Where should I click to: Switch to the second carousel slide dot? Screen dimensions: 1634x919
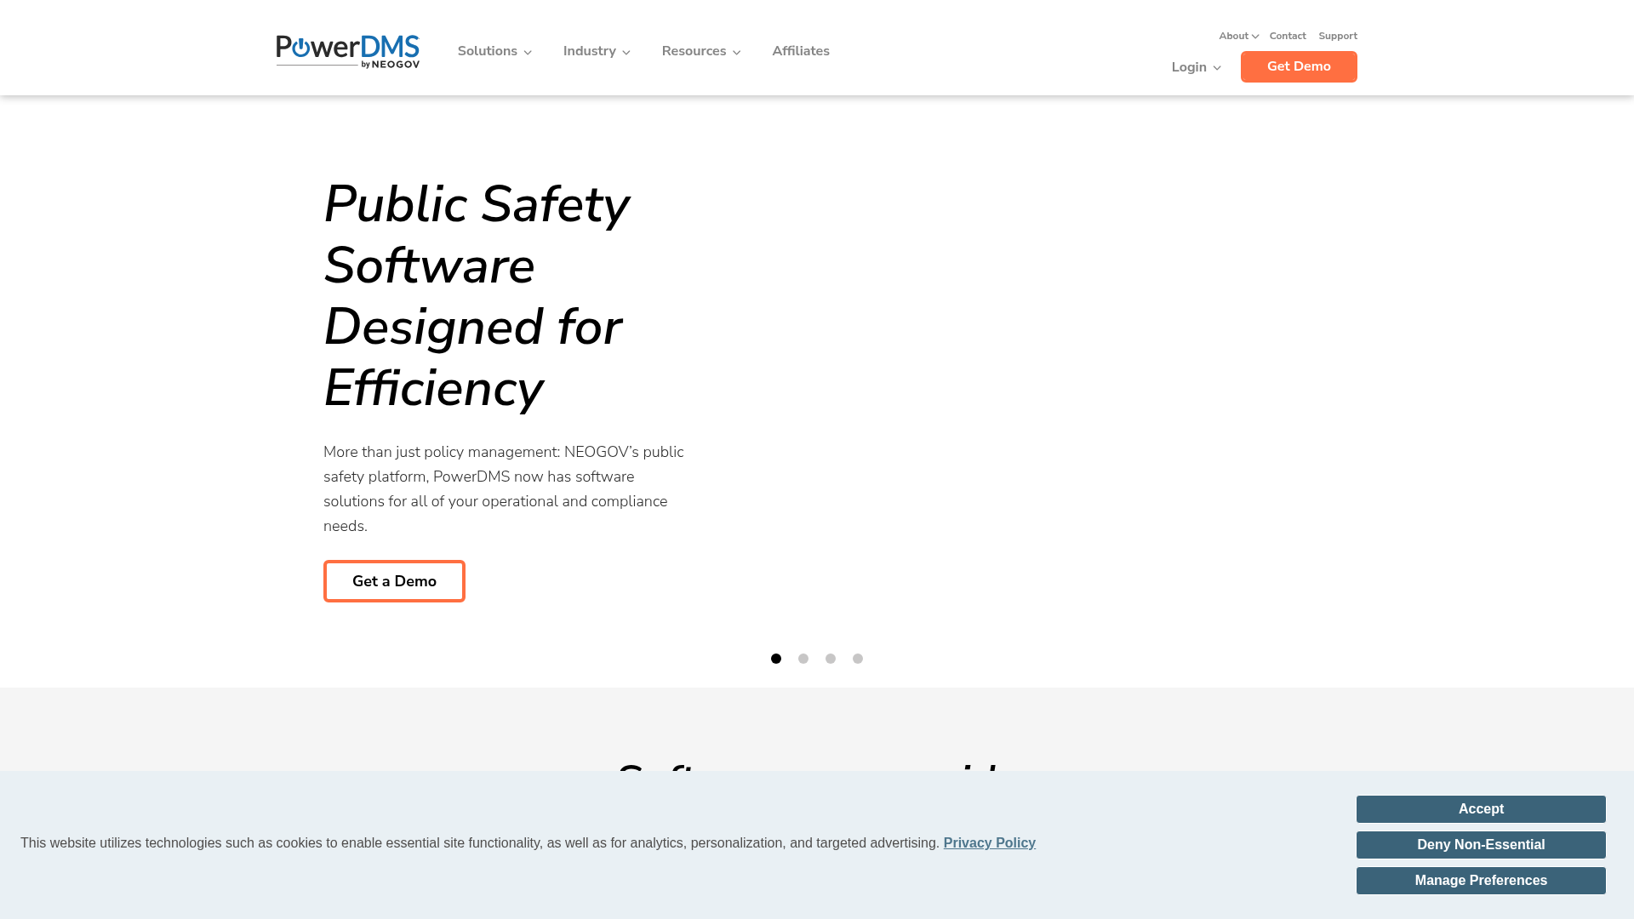click(803, 659)
